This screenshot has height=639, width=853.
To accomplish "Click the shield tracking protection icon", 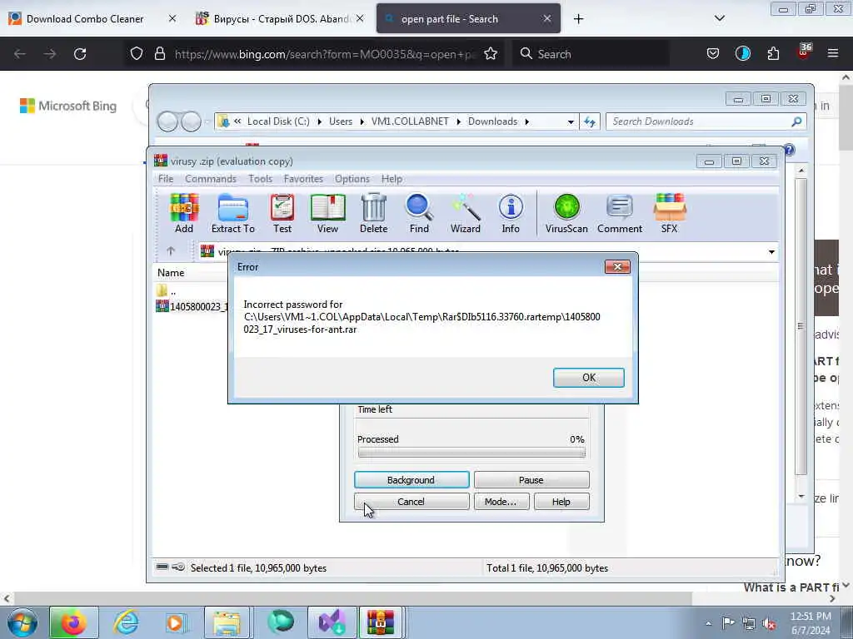I will point(137,54).
